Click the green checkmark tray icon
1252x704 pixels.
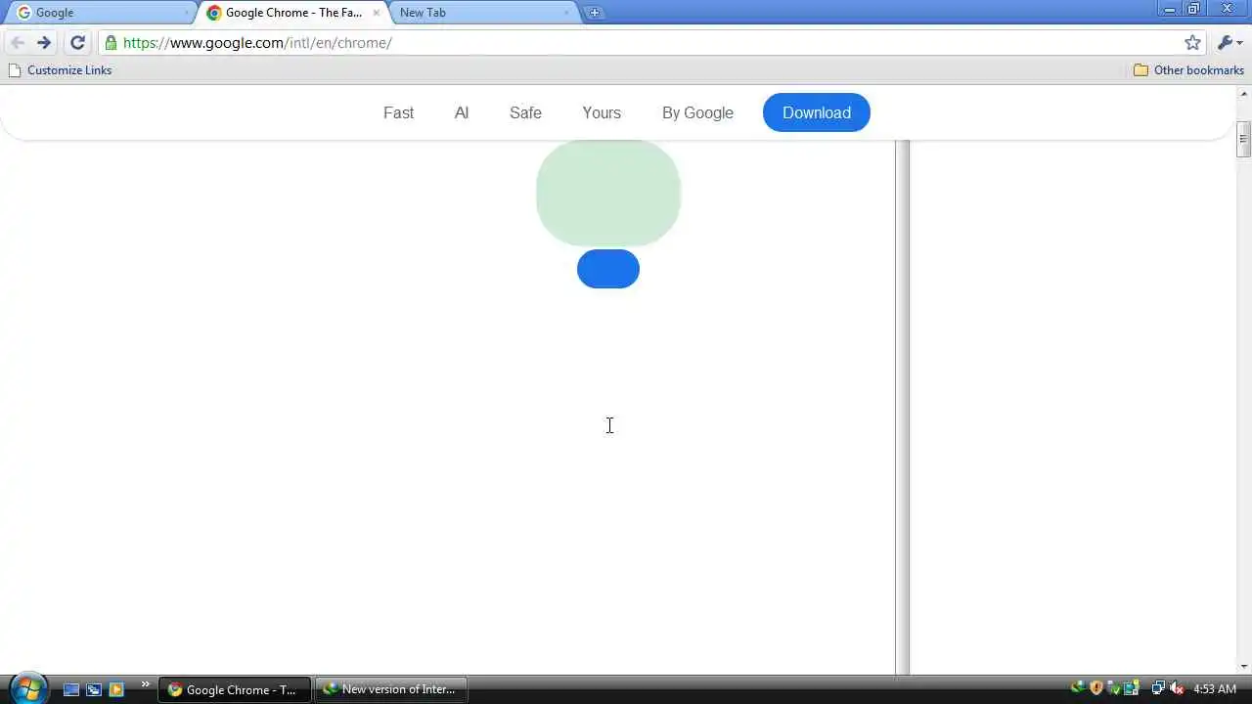(1113, 688)
